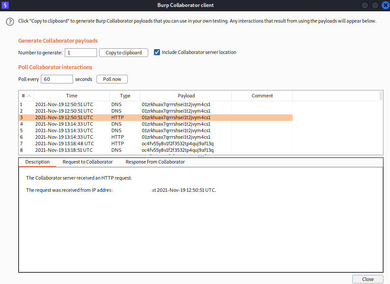Click the Burp lightning bolt title bar icon
Screen dimensions: 390x284
tap(5, 6)
